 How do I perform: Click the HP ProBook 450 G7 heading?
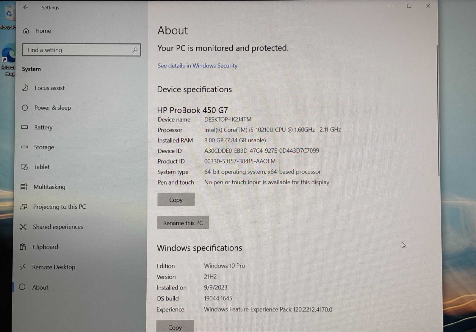pos(192,110)
